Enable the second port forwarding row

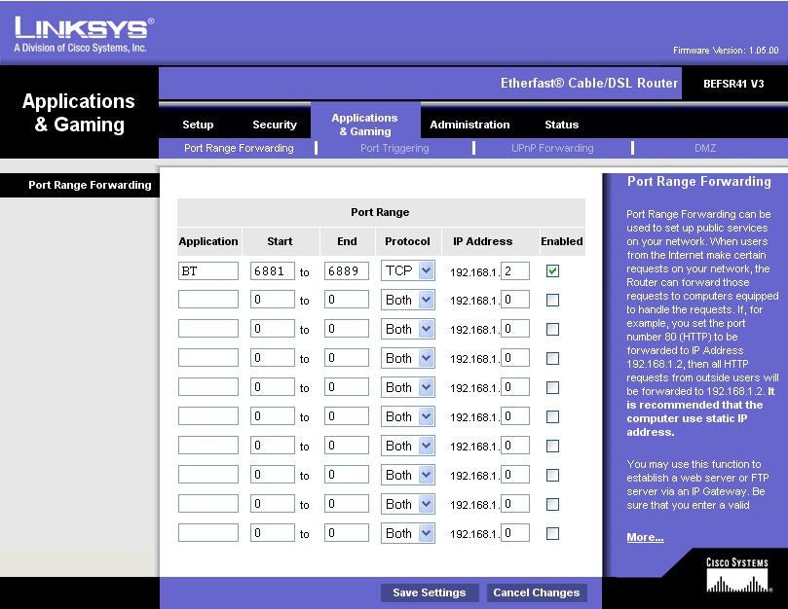click(x=552, y=301)
